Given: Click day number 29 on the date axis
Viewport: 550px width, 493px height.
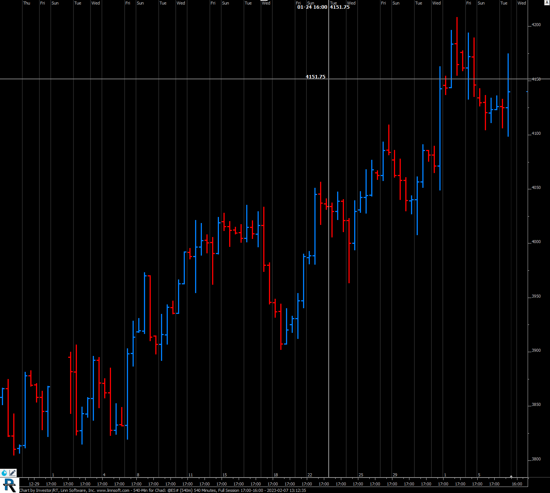Looking at the screenshot, I should (x=395, y=475).
